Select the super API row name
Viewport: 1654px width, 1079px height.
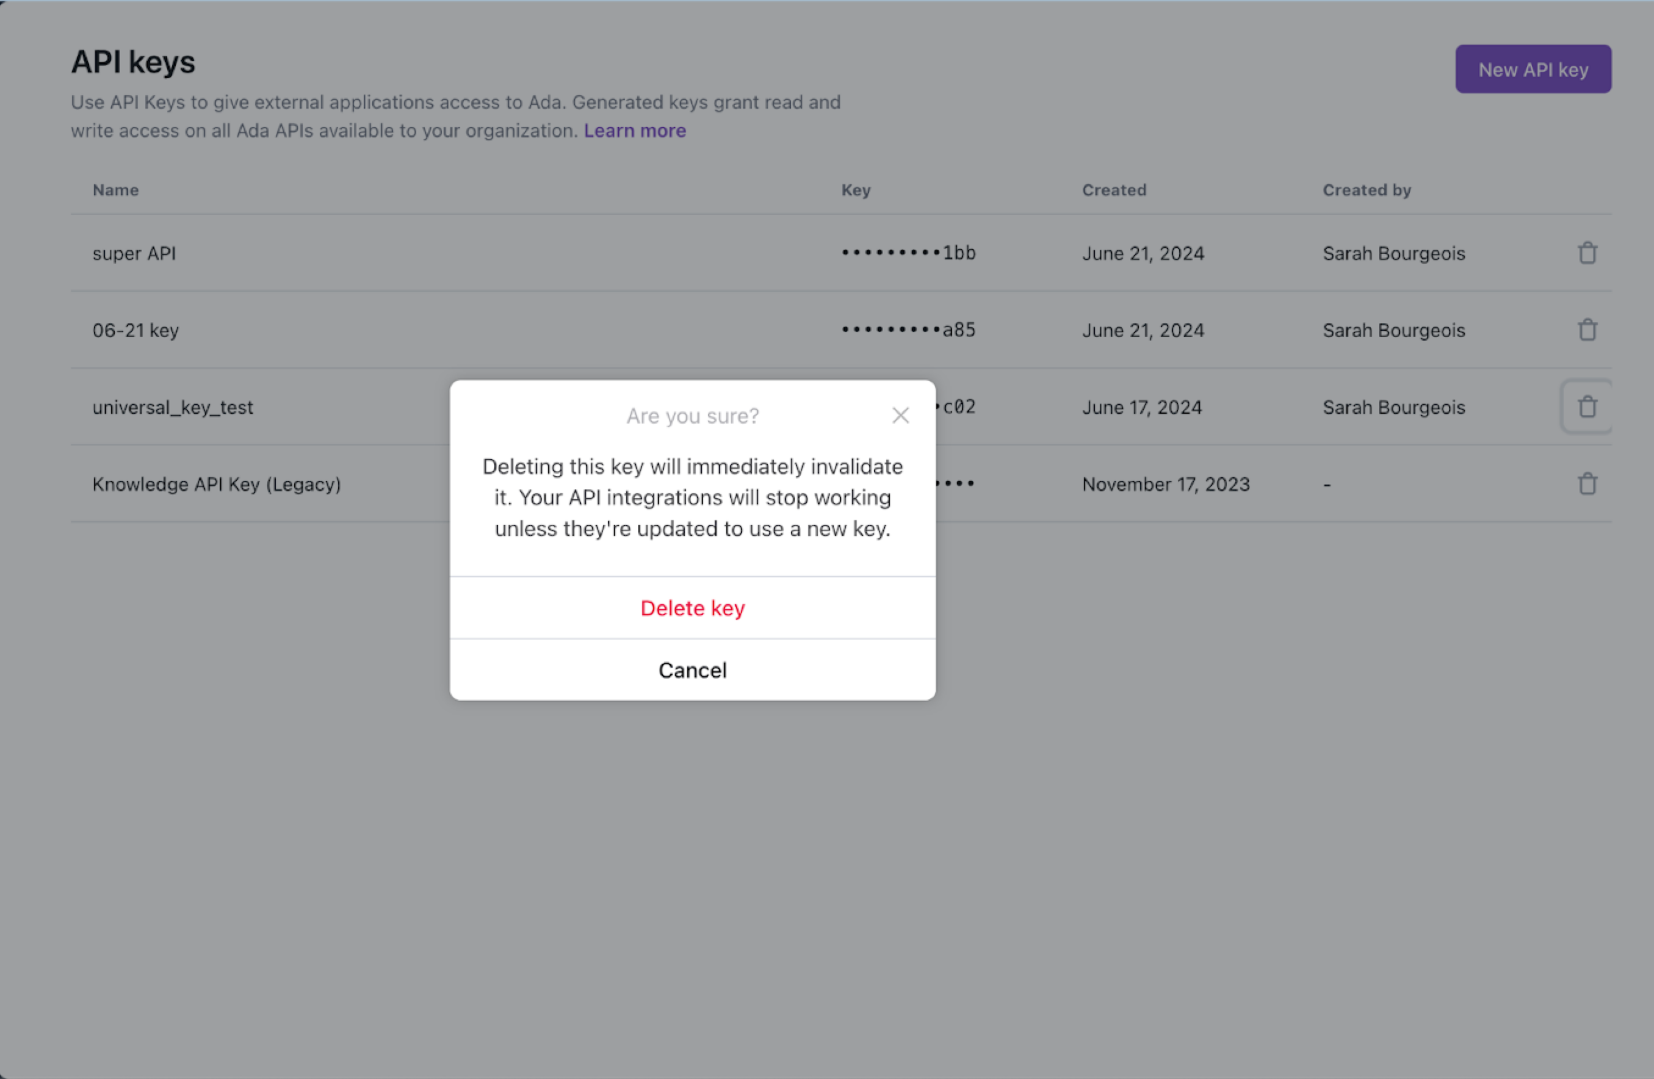tap(134, 254)
